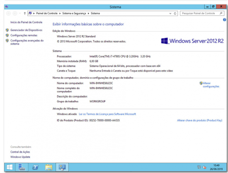
Task: Open Início do Painel de Controle
Action: pos(26,22)
